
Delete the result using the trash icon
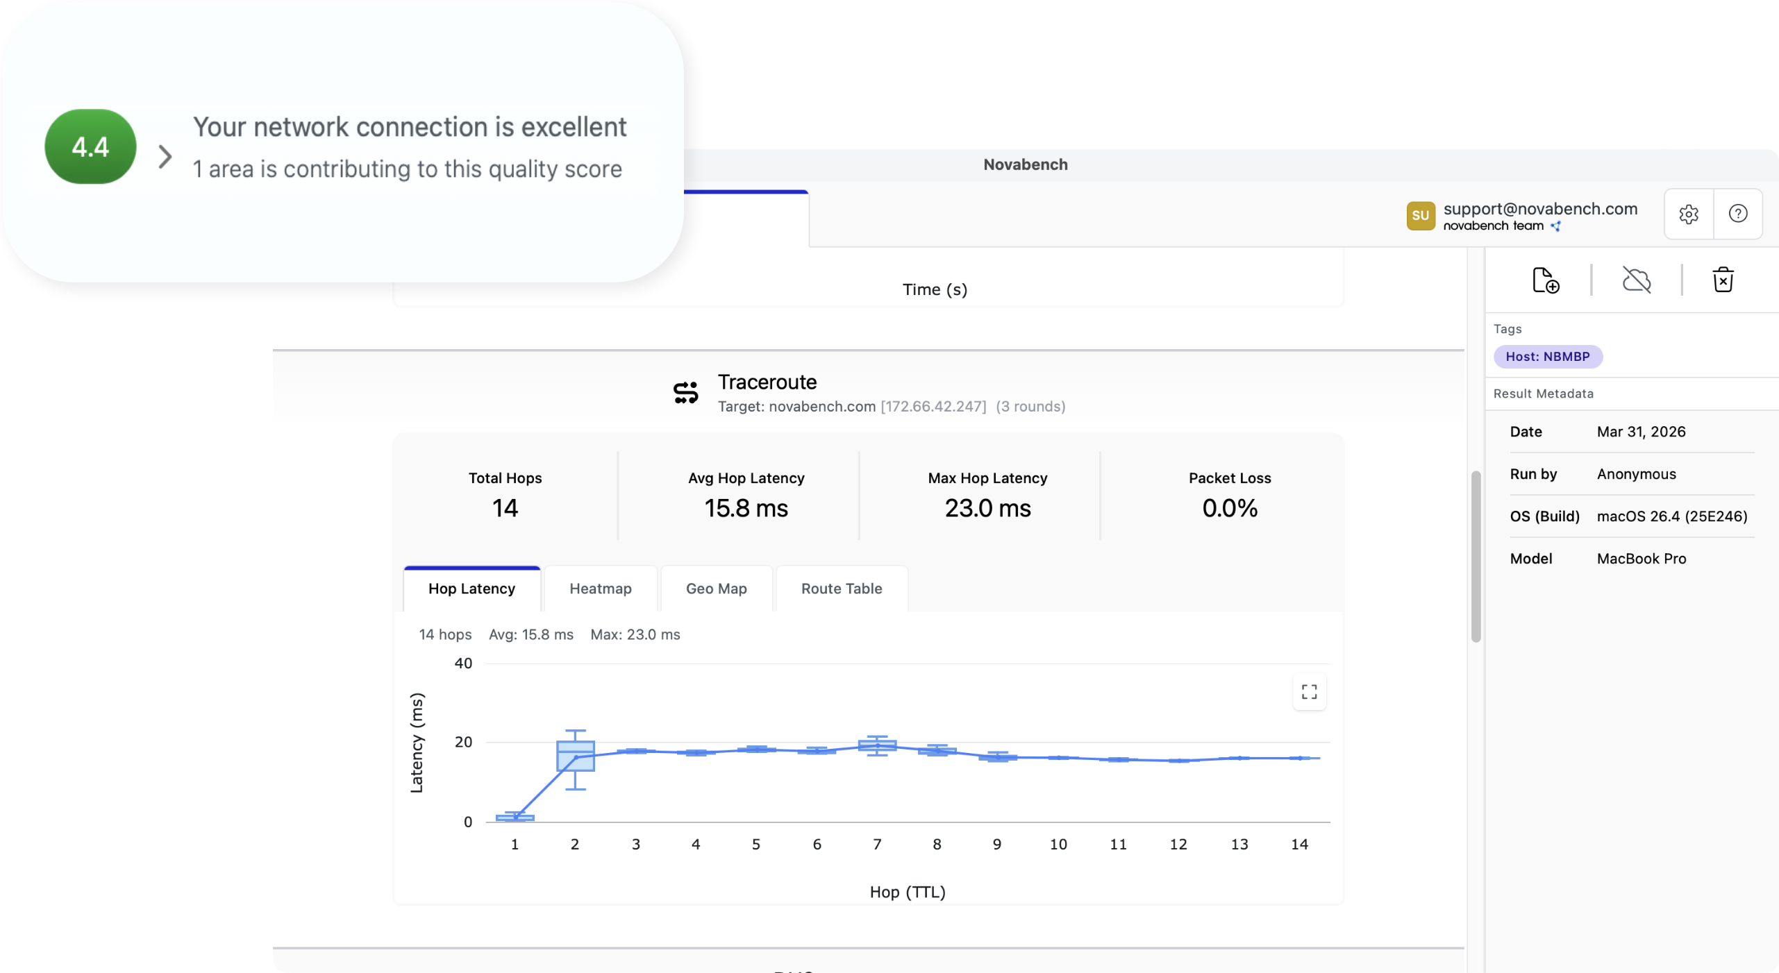coord(1725,280)
